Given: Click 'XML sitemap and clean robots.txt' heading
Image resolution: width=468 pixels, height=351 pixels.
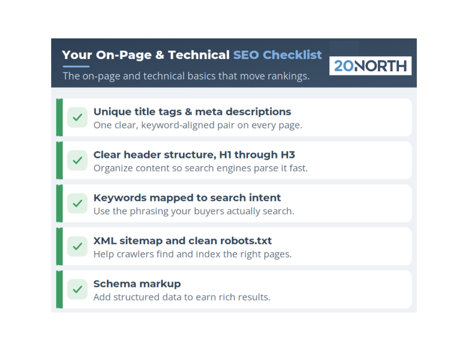Looking at the screenshot, I should click(183, 240).
